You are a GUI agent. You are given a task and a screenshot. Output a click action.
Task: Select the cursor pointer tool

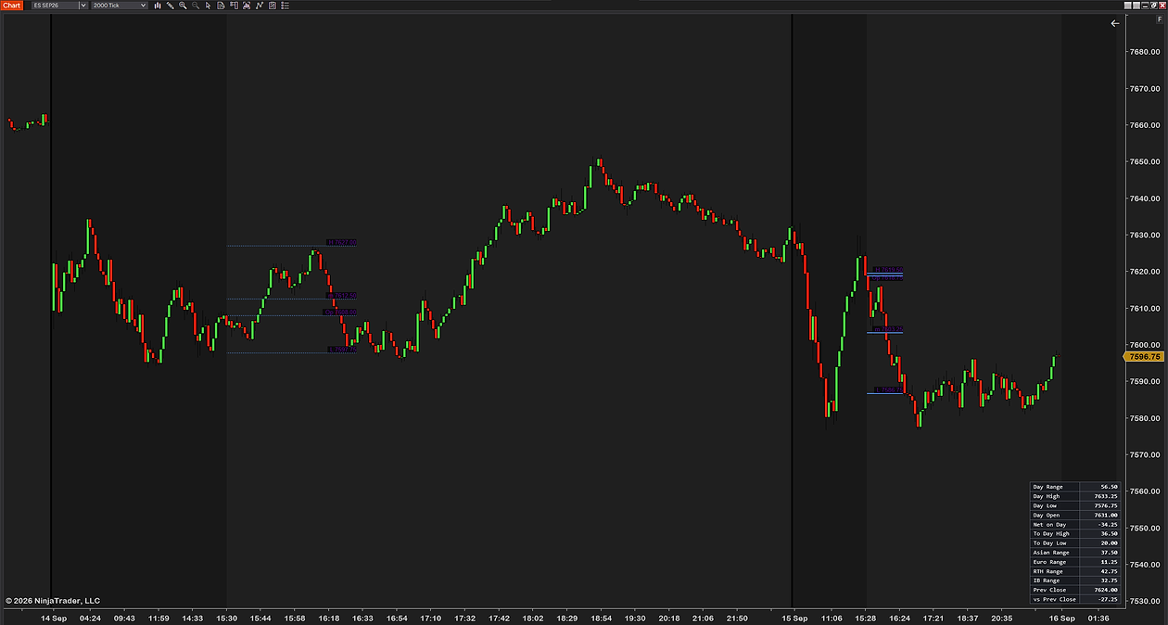coord(208,6)
